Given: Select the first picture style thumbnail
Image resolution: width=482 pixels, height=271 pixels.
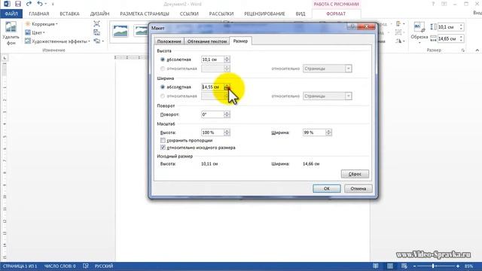Looking at the screenshot, I should [x=120, y=31].
